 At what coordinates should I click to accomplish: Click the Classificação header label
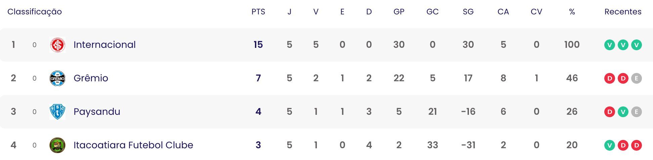[x=35, y=12]
